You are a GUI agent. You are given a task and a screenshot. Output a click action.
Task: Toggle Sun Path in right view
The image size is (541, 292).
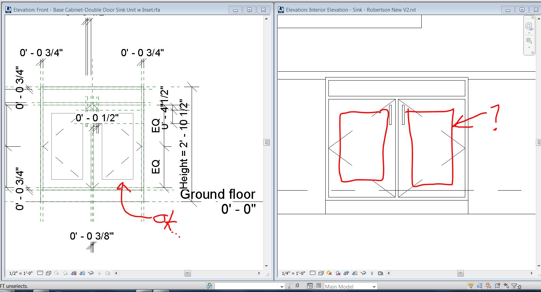329,273
